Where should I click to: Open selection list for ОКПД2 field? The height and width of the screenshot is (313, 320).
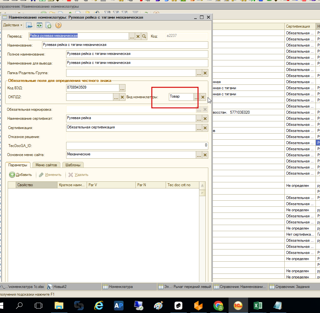click(x=116, y=97)
